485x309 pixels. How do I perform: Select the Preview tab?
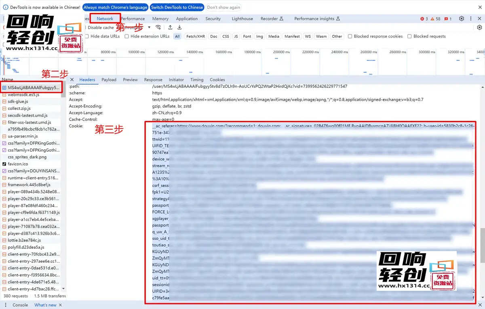click(130, 80)
